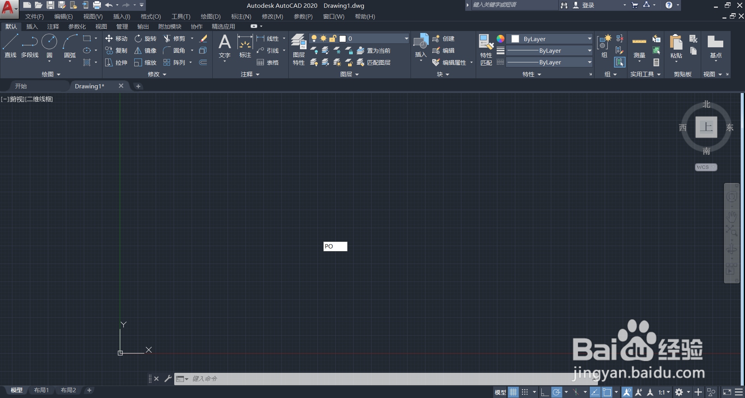Image resolution: width=745 pixels, height=398 pixels.
Task: Open the annotation scale 1:1 dropdown
Action: pos(664,392)
